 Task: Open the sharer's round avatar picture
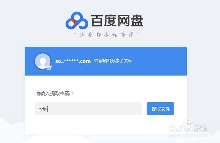[x=43, y=61]
